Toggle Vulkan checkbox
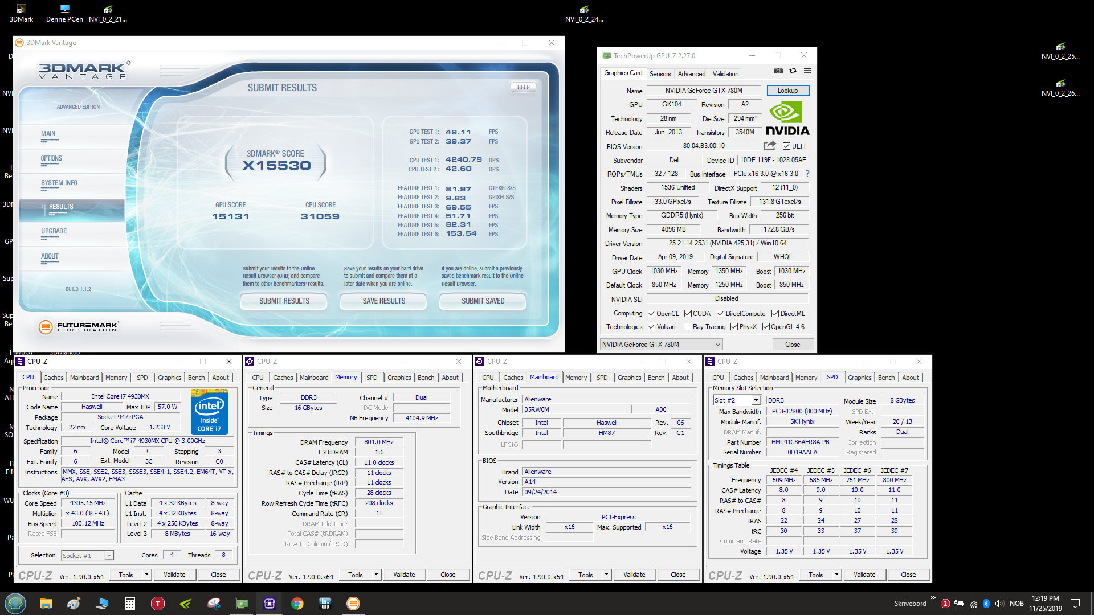The width and height of the screenshot is (1094, 615). (652, 327)
